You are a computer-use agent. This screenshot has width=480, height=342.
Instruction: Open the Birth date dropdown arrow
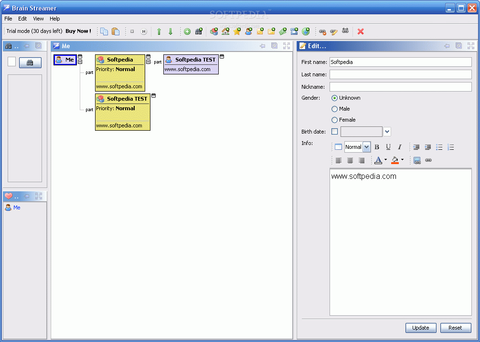coord(387,132)
